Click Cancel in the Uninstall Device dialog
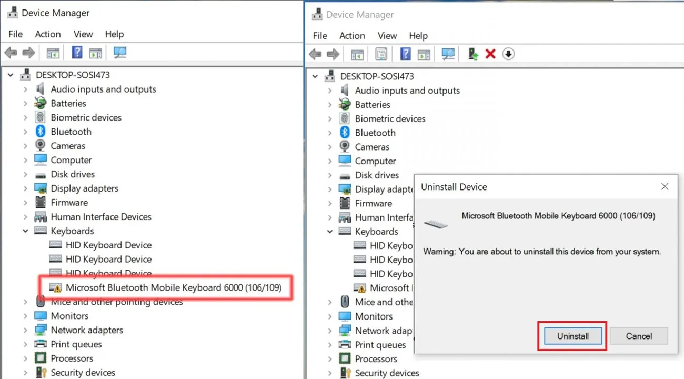 point(639,336)
